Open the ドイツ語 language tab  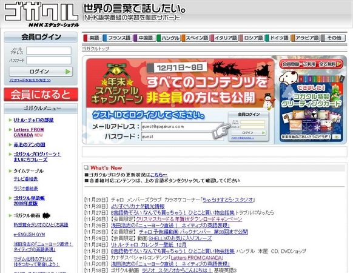[x=278, y=38]
